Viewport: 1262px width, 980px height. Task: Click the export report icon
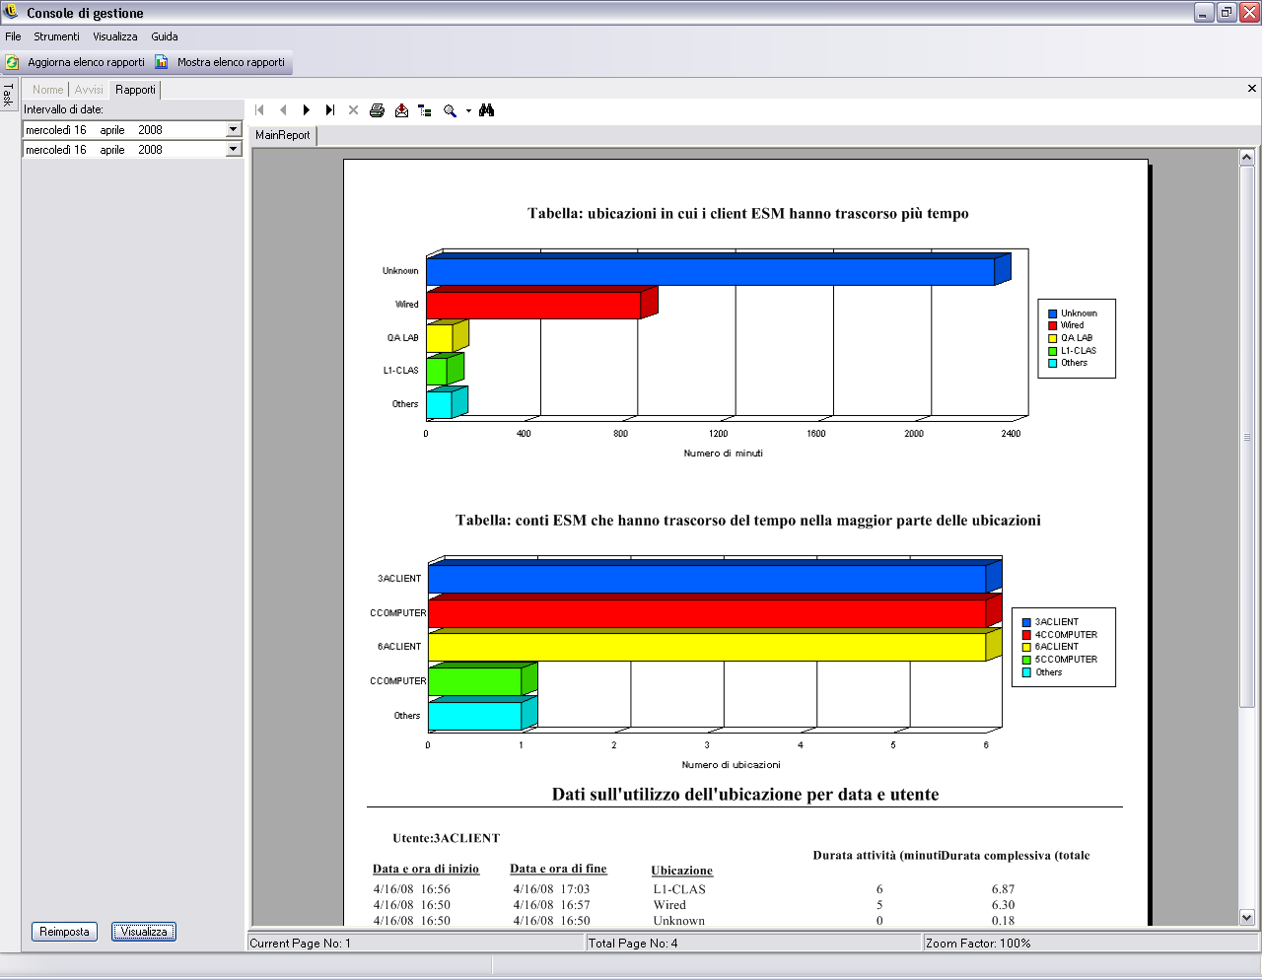[401, 110]
